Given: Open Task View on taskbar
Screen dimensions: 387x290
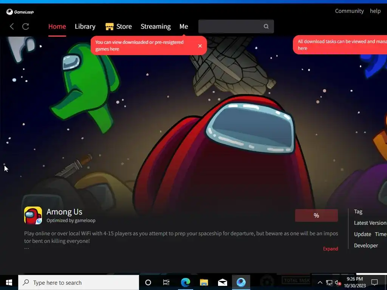Looking at the screenshot, I should [x=166, y=282].
